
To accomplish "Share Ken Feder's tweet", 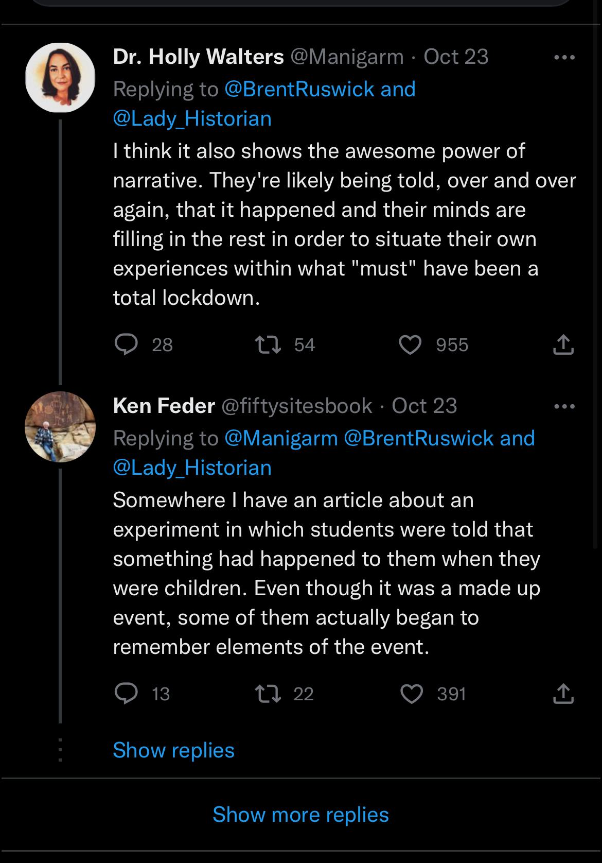I will coord(563,694).
